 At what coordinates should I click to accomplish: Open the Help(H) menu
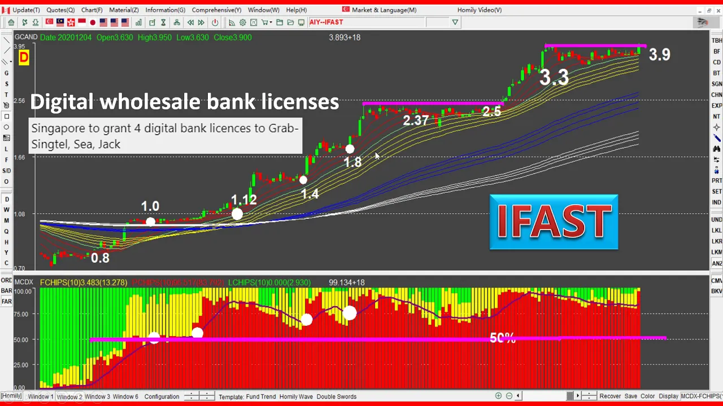[297, 10]
